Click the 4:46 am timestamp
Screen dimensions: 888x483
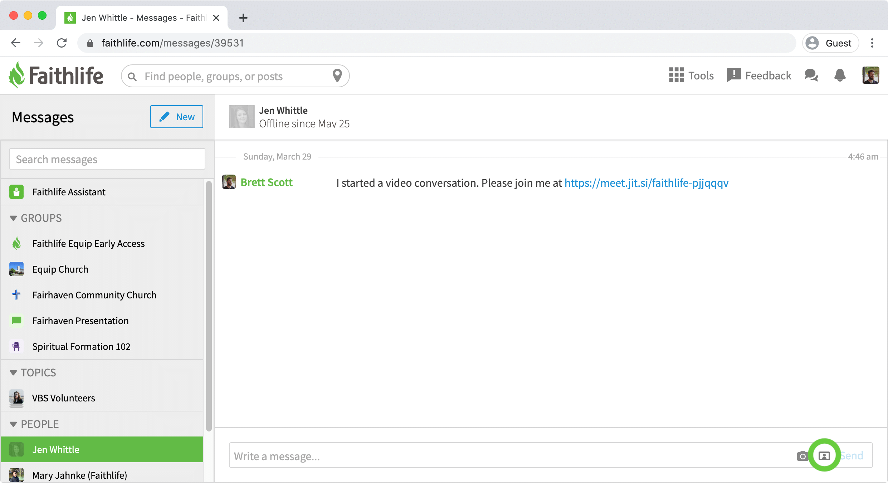[863, 156]
